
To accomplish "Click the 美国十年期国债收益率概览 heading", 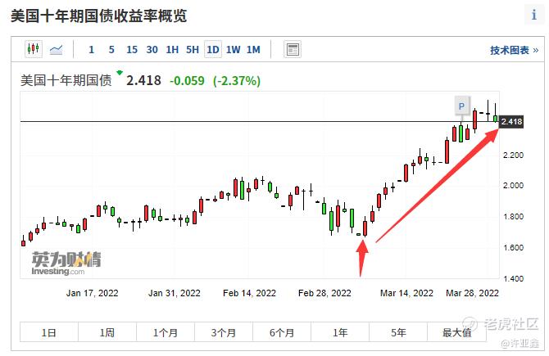I will pos(98,16).
